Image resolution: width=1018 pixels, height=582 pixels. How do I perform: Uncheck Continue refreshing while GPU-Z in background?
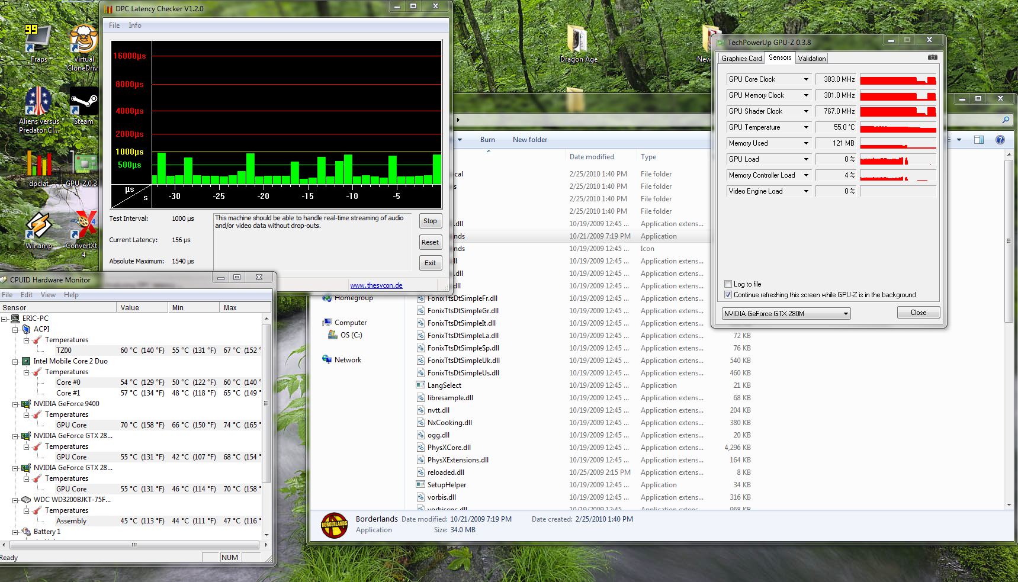pos(728,295)
